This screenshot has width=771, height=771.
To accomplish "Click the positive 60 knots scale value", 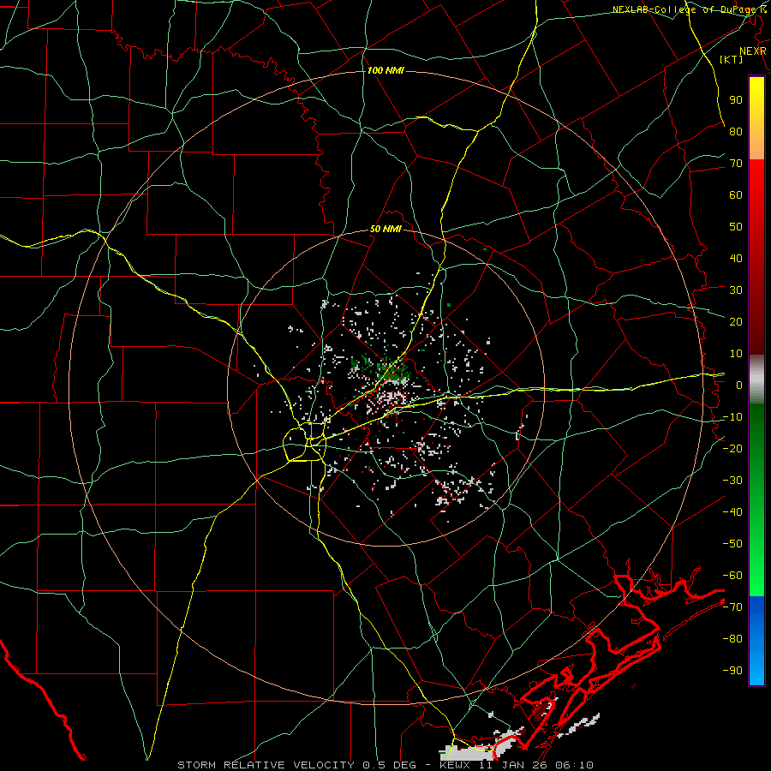I will coord(736,195).
